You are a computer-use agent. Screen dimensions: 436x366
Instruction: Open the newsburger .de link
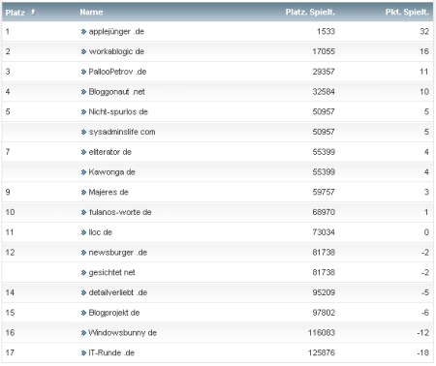[118, 253]
